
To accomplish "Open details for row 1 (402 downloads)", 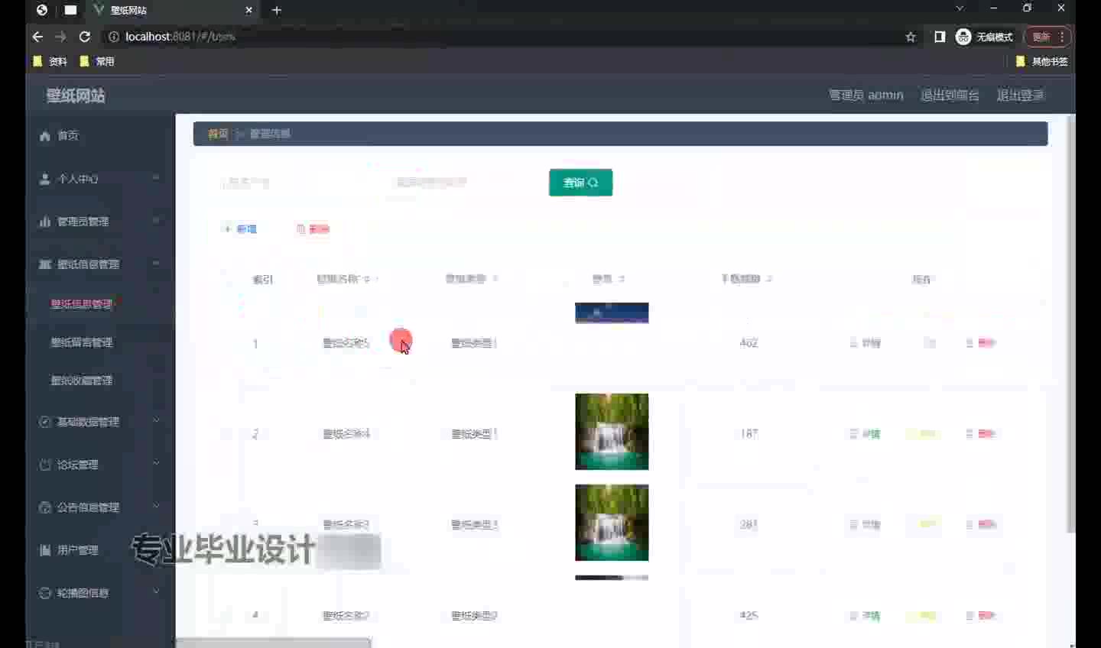I will pos(866,343).
